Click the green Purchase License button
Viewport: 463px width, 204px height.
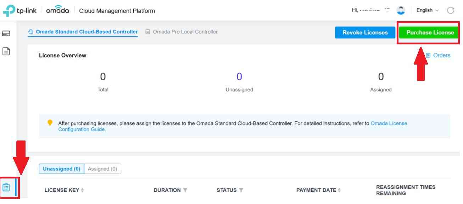(430, 32)
